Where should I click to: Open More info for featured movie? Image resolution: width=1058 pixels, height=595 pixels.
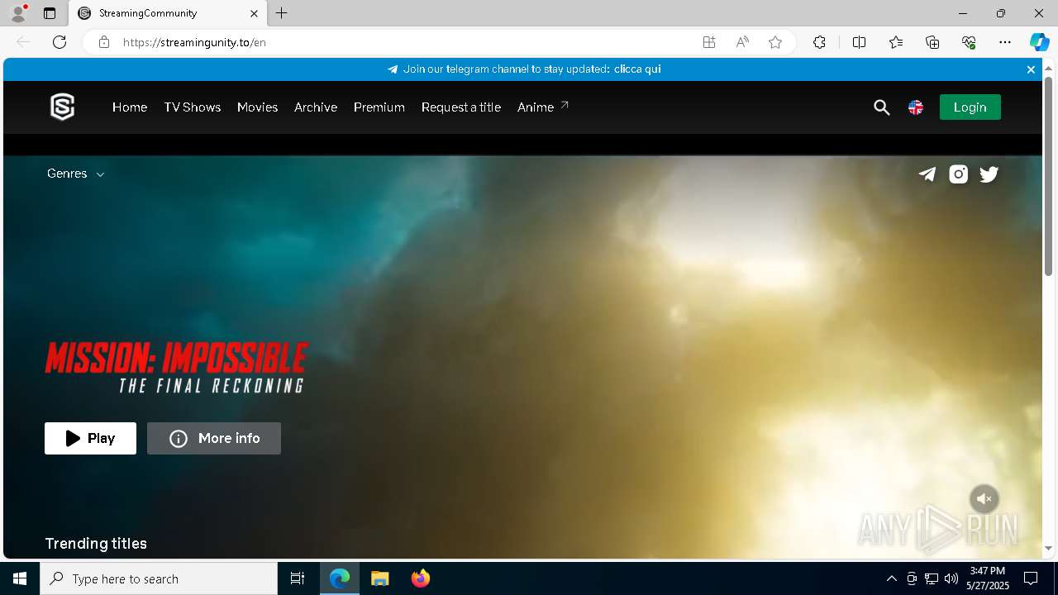(x=214, y=438)
